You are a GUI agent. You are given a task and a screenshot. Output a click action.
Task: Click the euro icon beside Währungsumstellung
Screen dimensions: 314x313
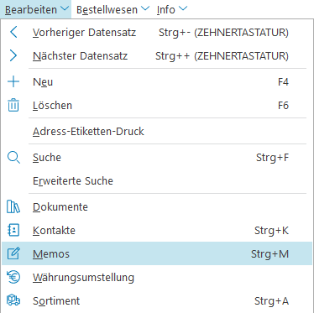click(13, 277)
